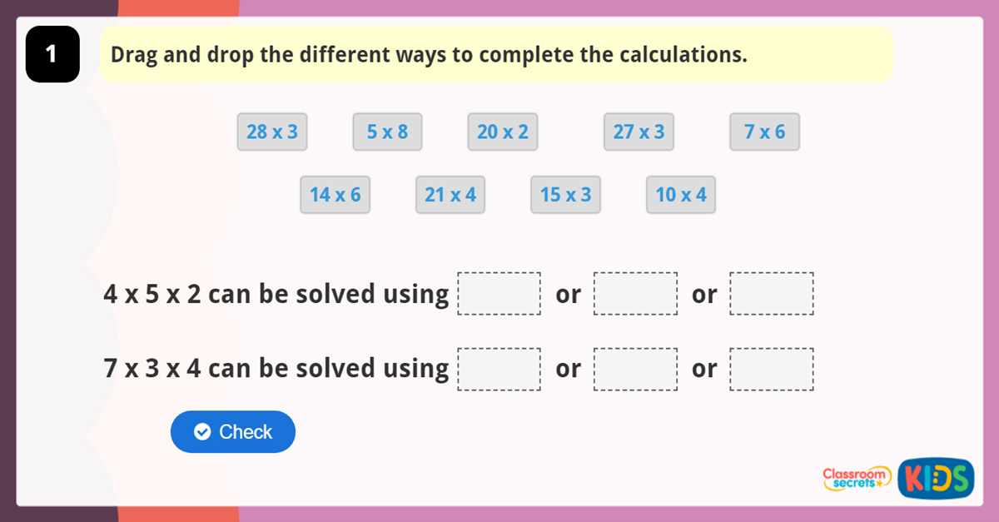Click the KIDS logo badge
Image resolution: width=999 pixels, height=522 pixels.
(936, 478)
